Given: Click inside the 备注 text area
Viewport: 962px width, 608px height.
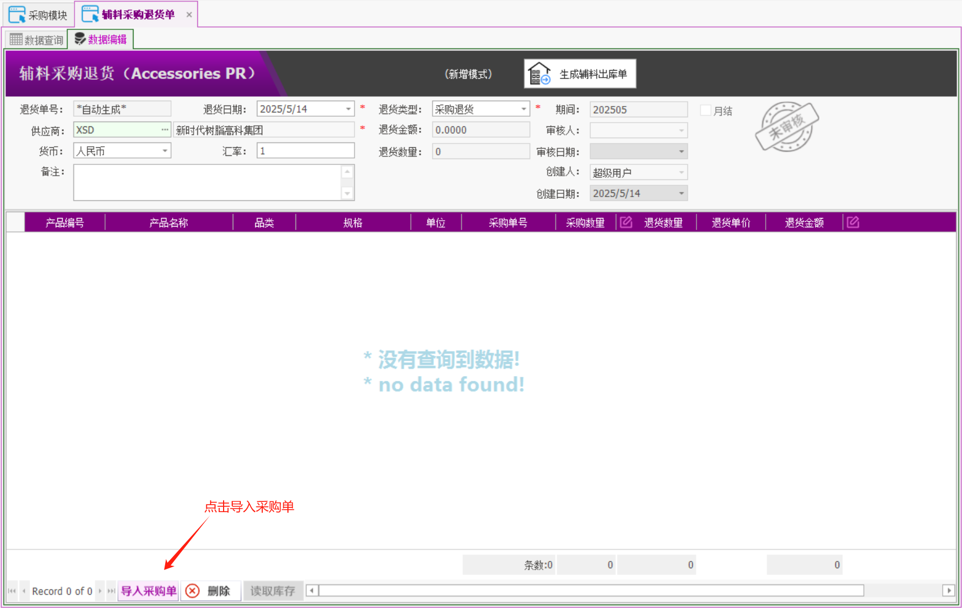Looking at the screenshot, I should tap(207, 183).
